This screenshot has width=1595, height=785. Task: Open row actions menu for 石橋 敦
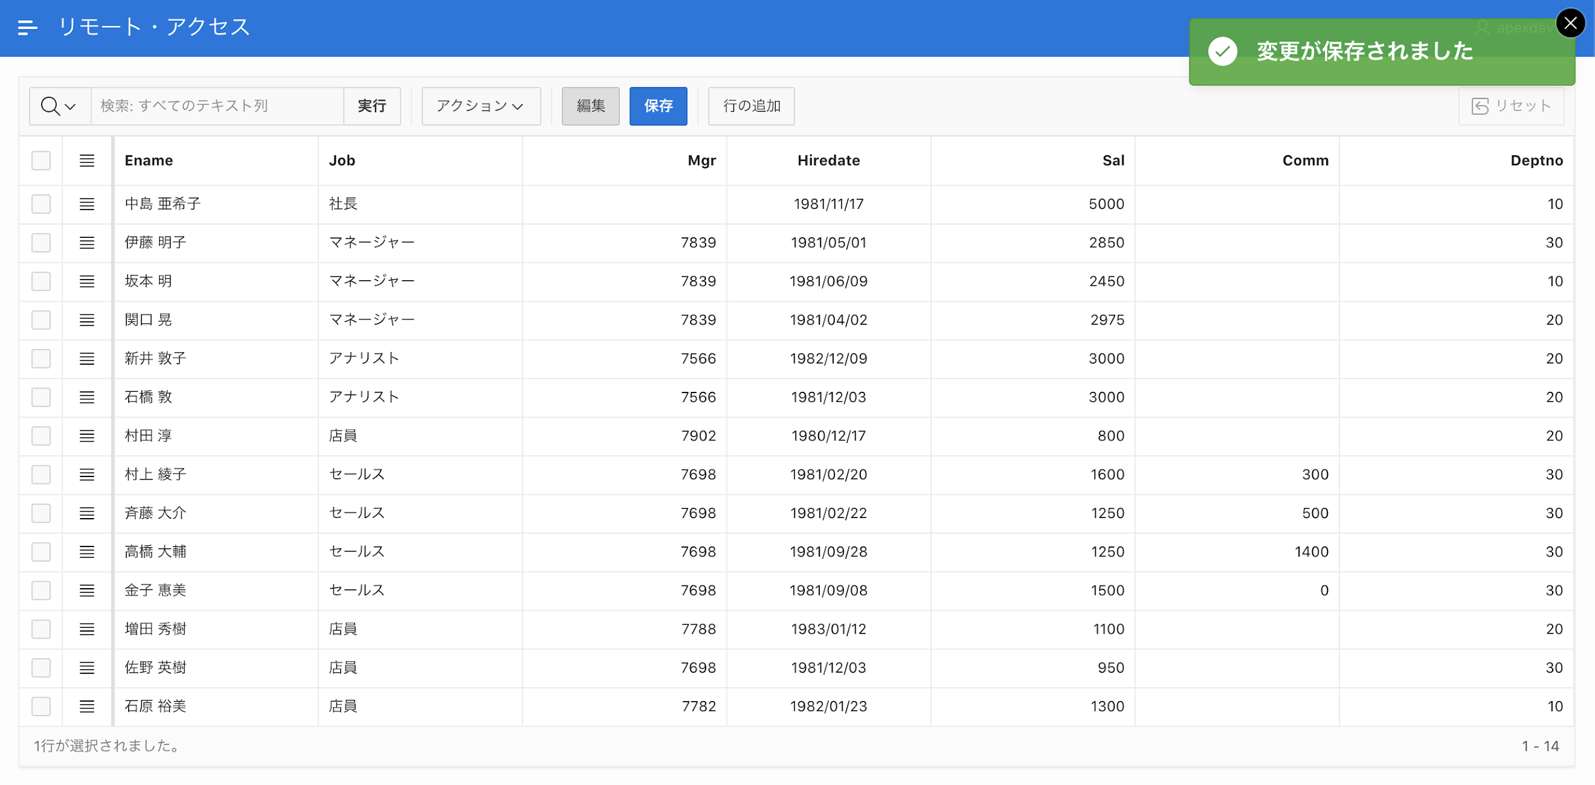click(87, 397)
